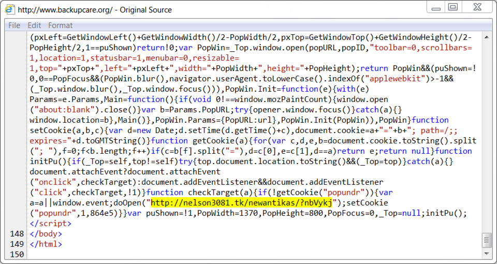
Task: Click the scrollbar up arrow
Action: (486, 37)
